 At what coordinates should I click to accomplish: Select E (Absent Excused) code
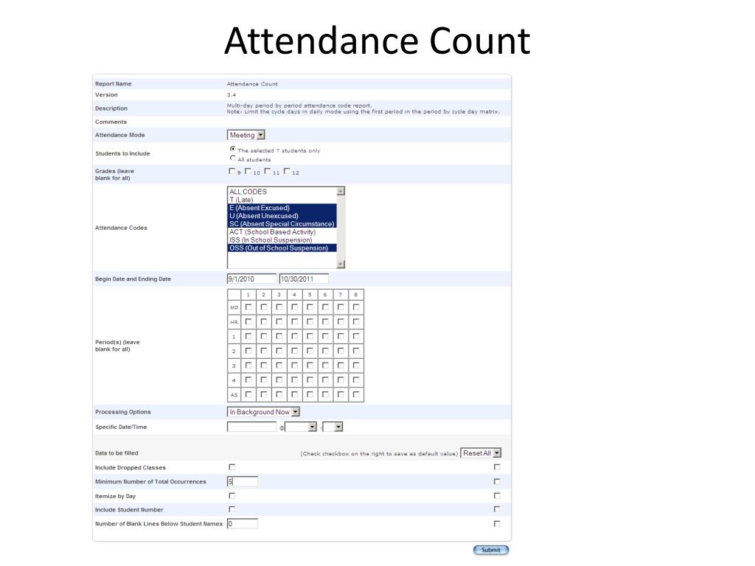[282, 208]
